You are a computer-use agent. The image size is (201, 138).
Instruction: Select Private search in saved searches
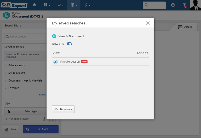(17, 65)
